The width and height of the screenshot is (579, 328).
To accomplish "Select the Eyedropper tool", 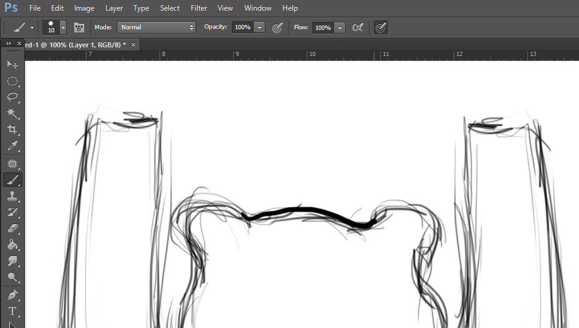I will [x=12, y=146].
